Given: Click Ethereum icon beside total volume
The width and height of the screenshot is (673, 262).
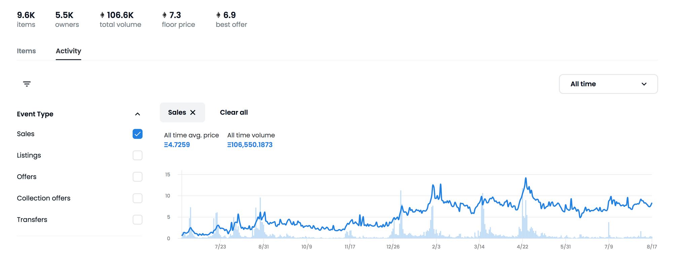Looking at the screenshot, I should (102, 15).
